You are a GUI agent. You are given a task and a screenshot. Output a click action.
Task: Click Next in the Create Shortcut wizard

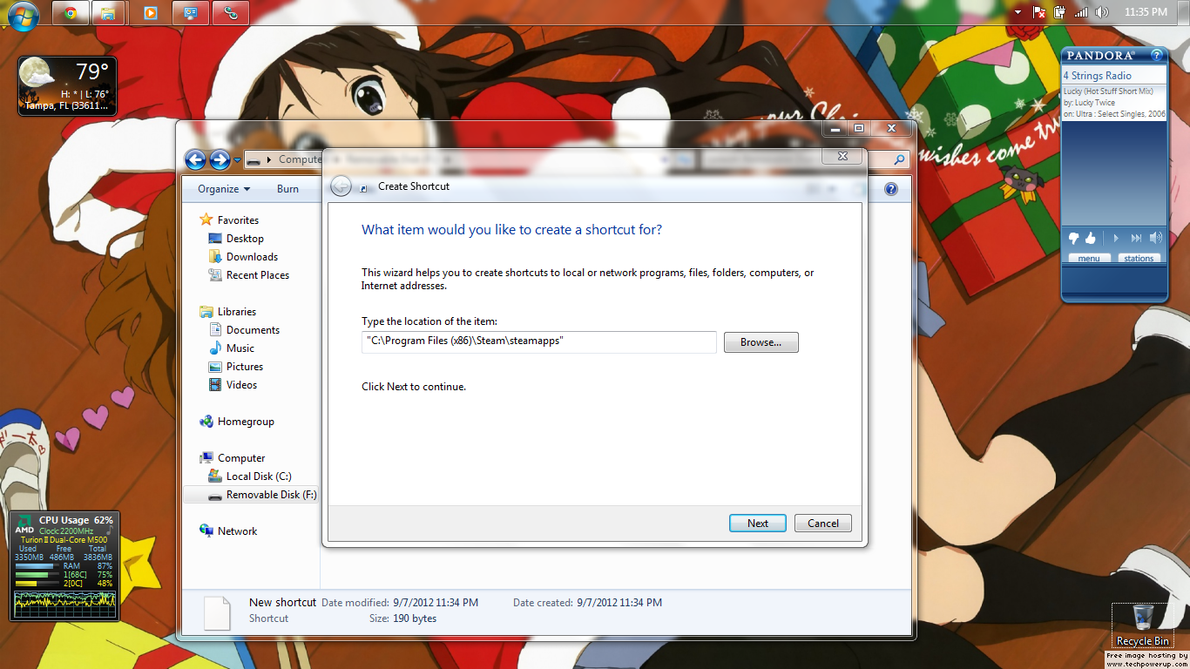(758, 524)
